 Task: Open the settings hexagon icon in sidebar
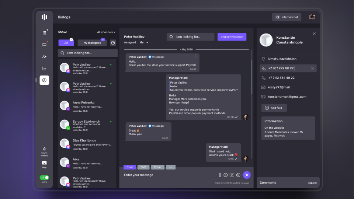pos(44,80)
